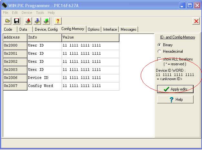This screenshot has width=202, height=150.
Task: Select address cell 0x2002
Action: pos(15,62)
